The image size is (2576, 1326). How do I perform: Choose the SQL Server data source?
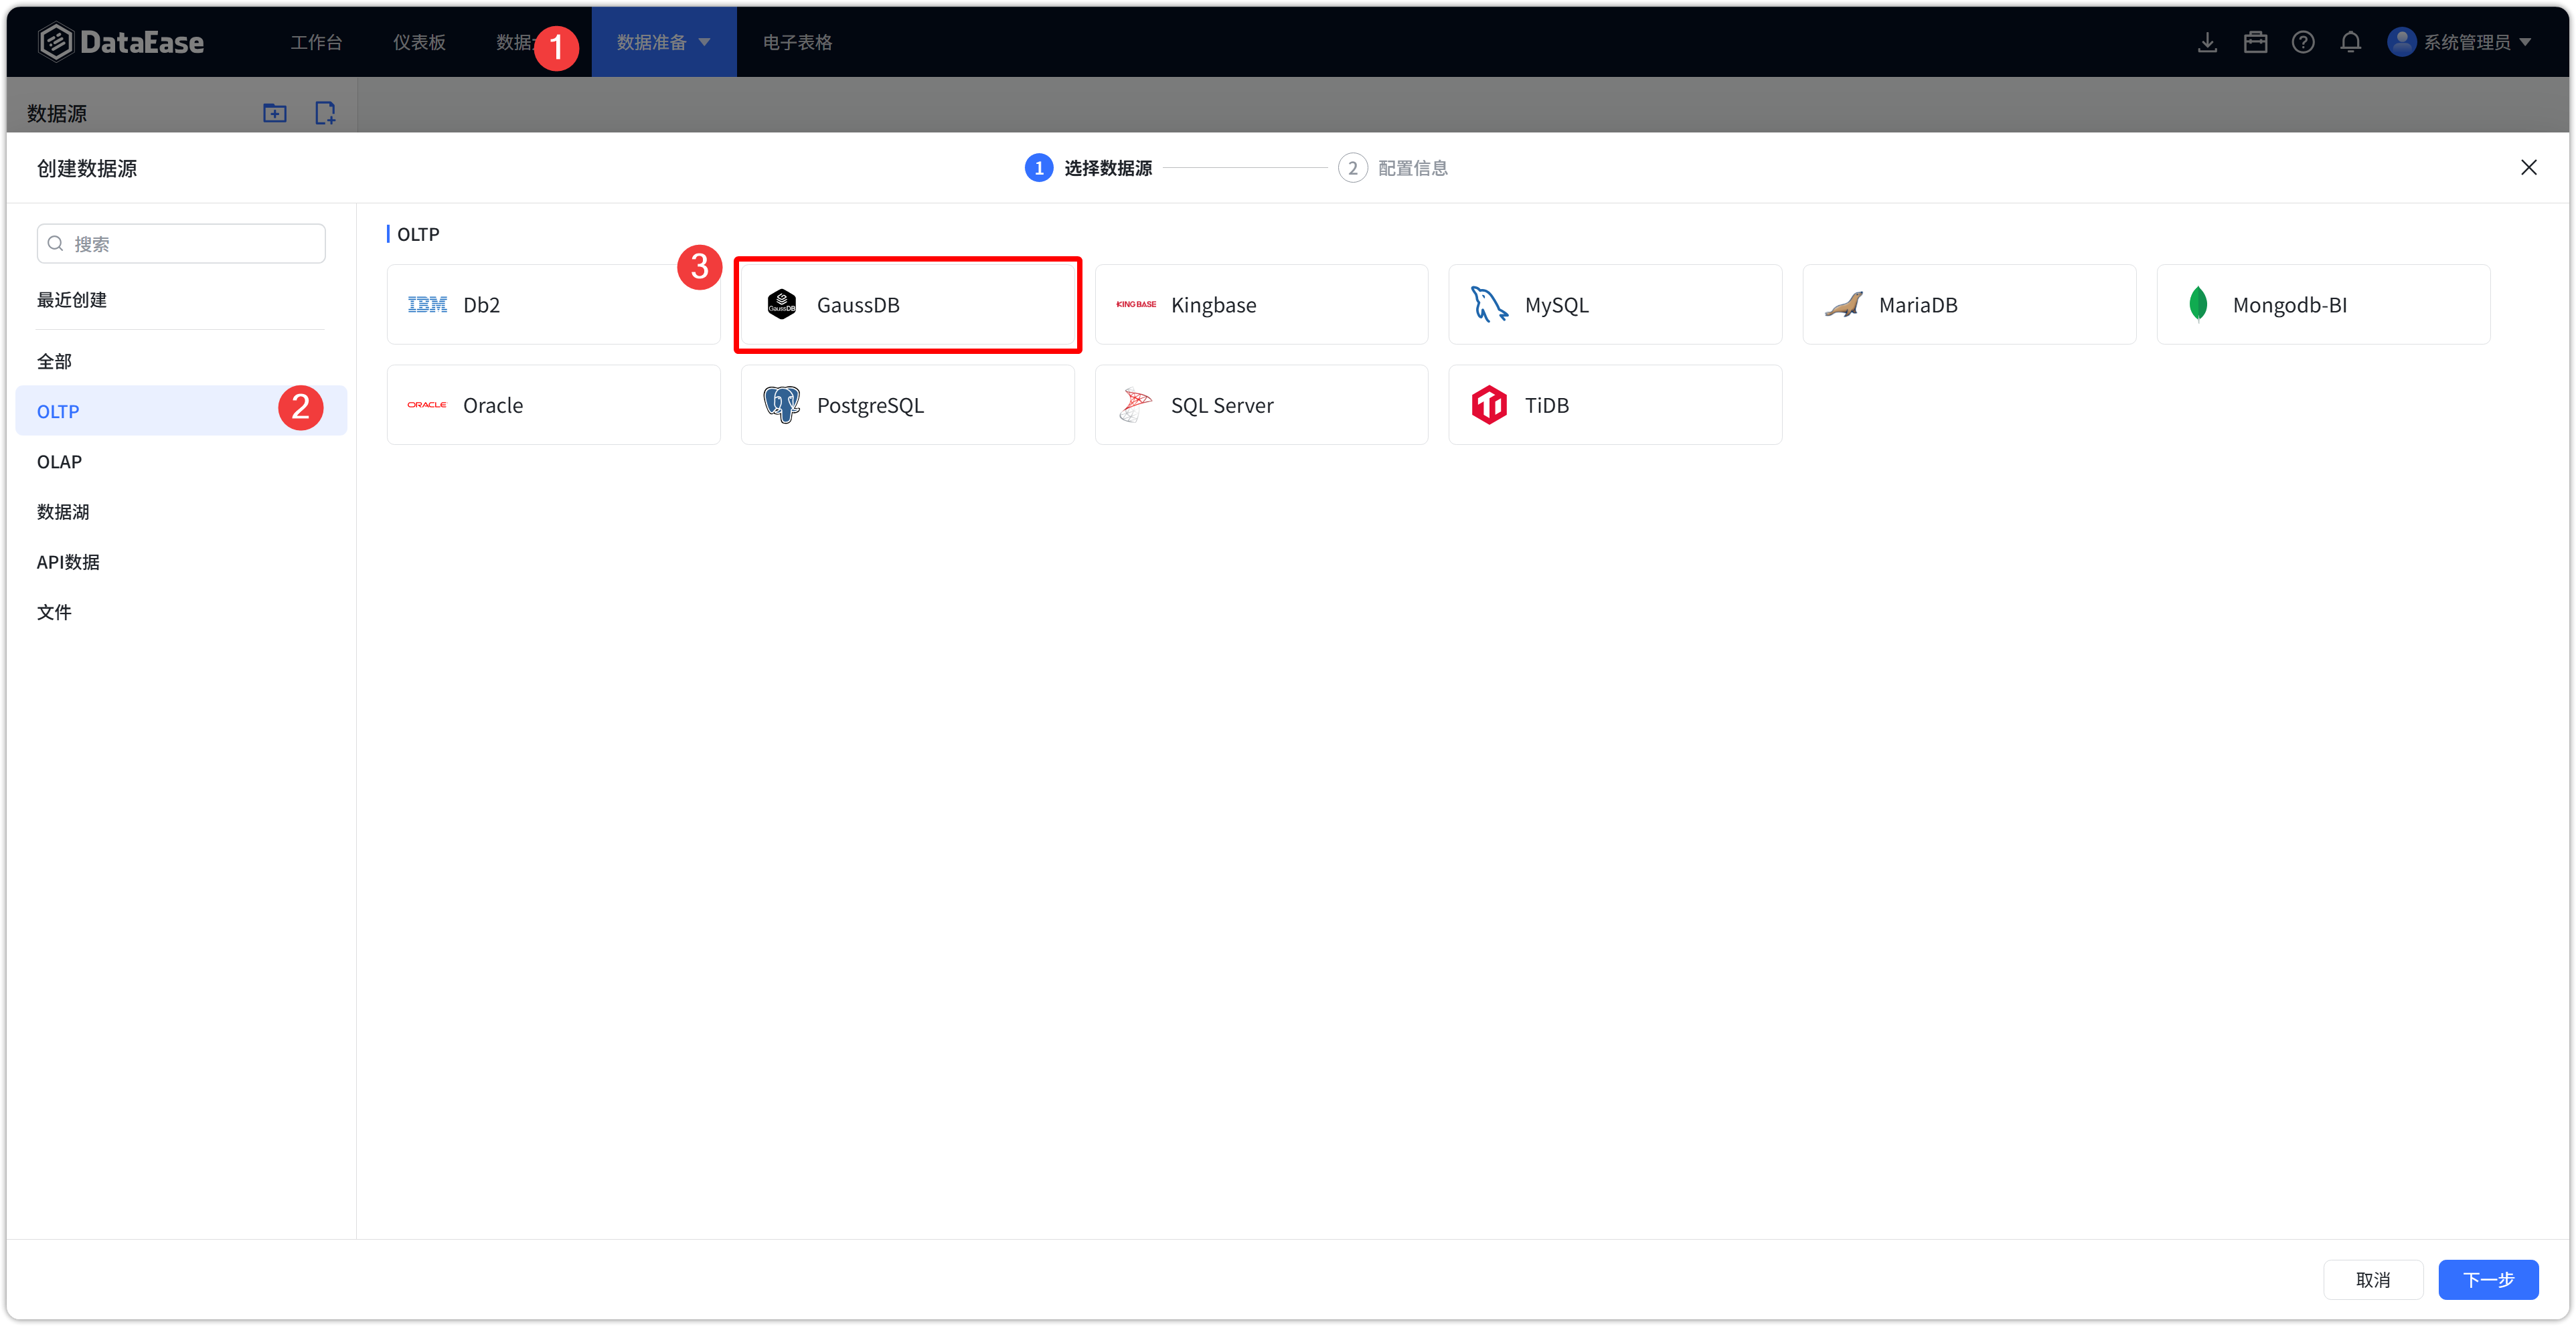[1261, 405]
